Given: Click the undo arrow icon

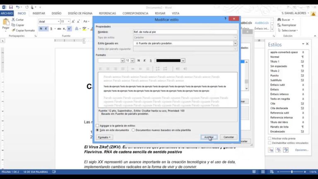Looking at the screenshot, I should [x=18, y=7].
